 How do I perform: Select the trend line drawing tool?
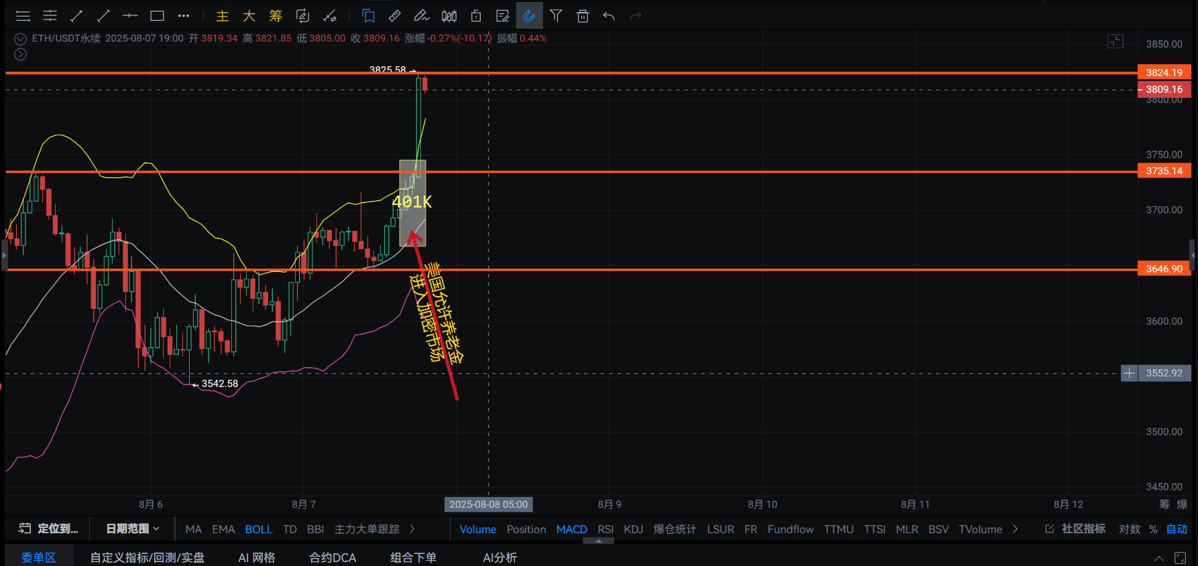pos(103,15)
